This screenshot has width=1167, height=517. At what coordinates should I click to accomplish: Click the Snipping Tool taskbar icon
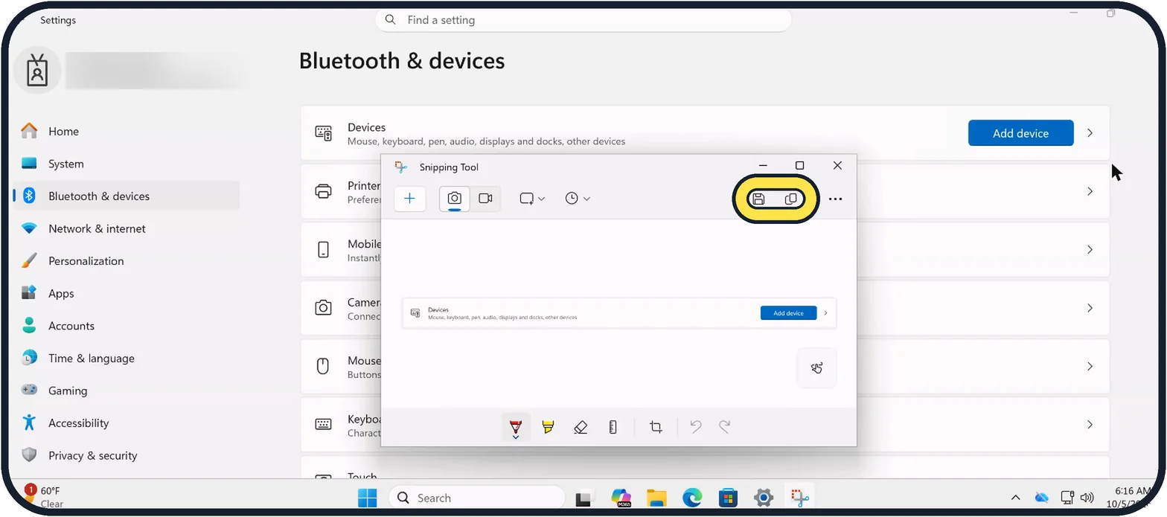(x=800, y=498)
